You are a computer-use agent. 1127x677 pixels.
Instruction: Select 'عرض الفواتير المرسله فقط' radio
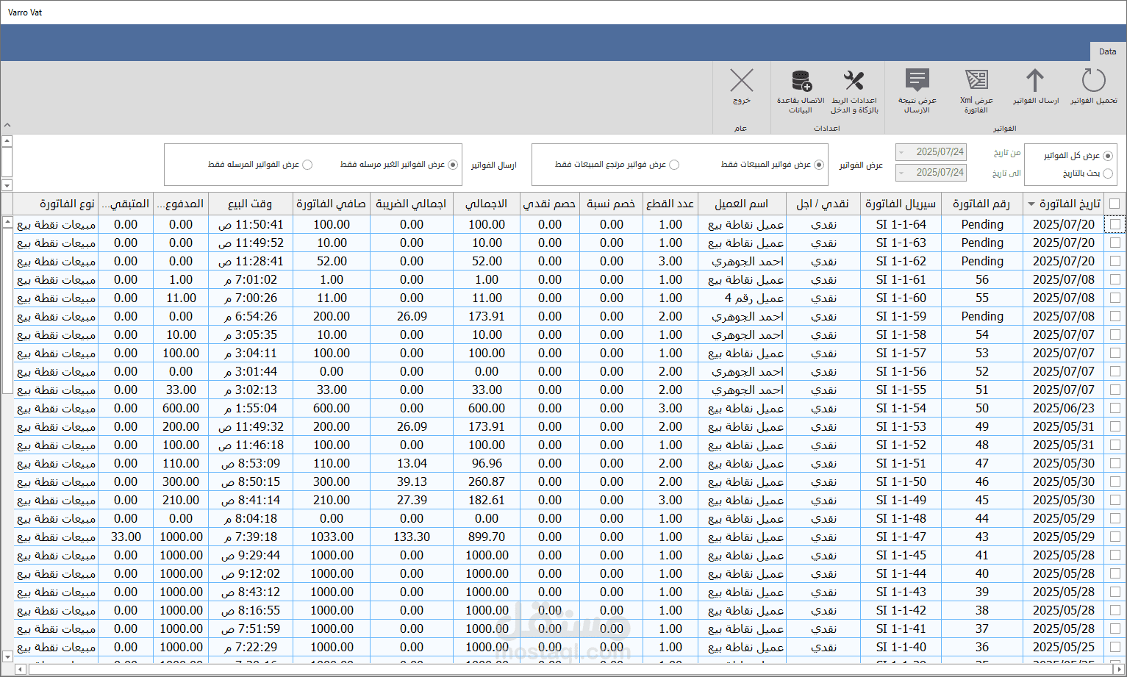pos(307,165)
